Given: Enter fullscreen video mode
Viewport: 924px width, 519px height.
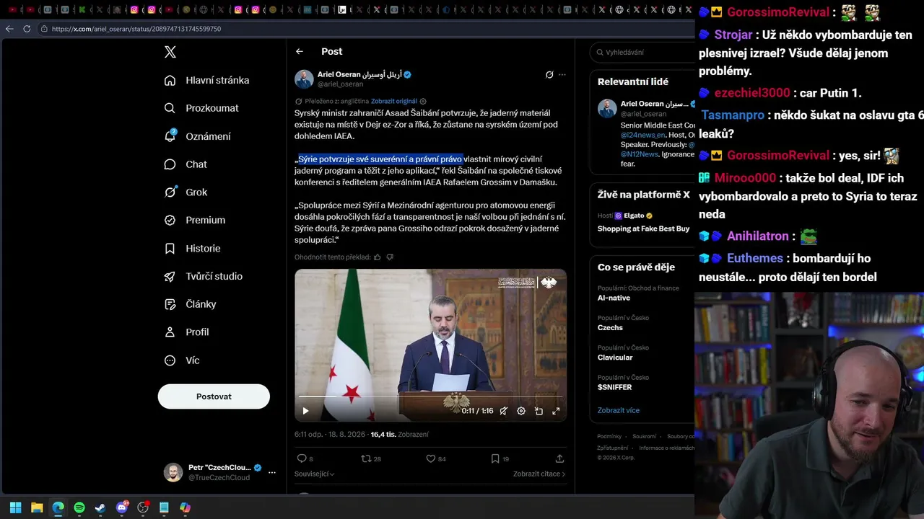Looking at the screenshot, I should click(x=556, y=411).
